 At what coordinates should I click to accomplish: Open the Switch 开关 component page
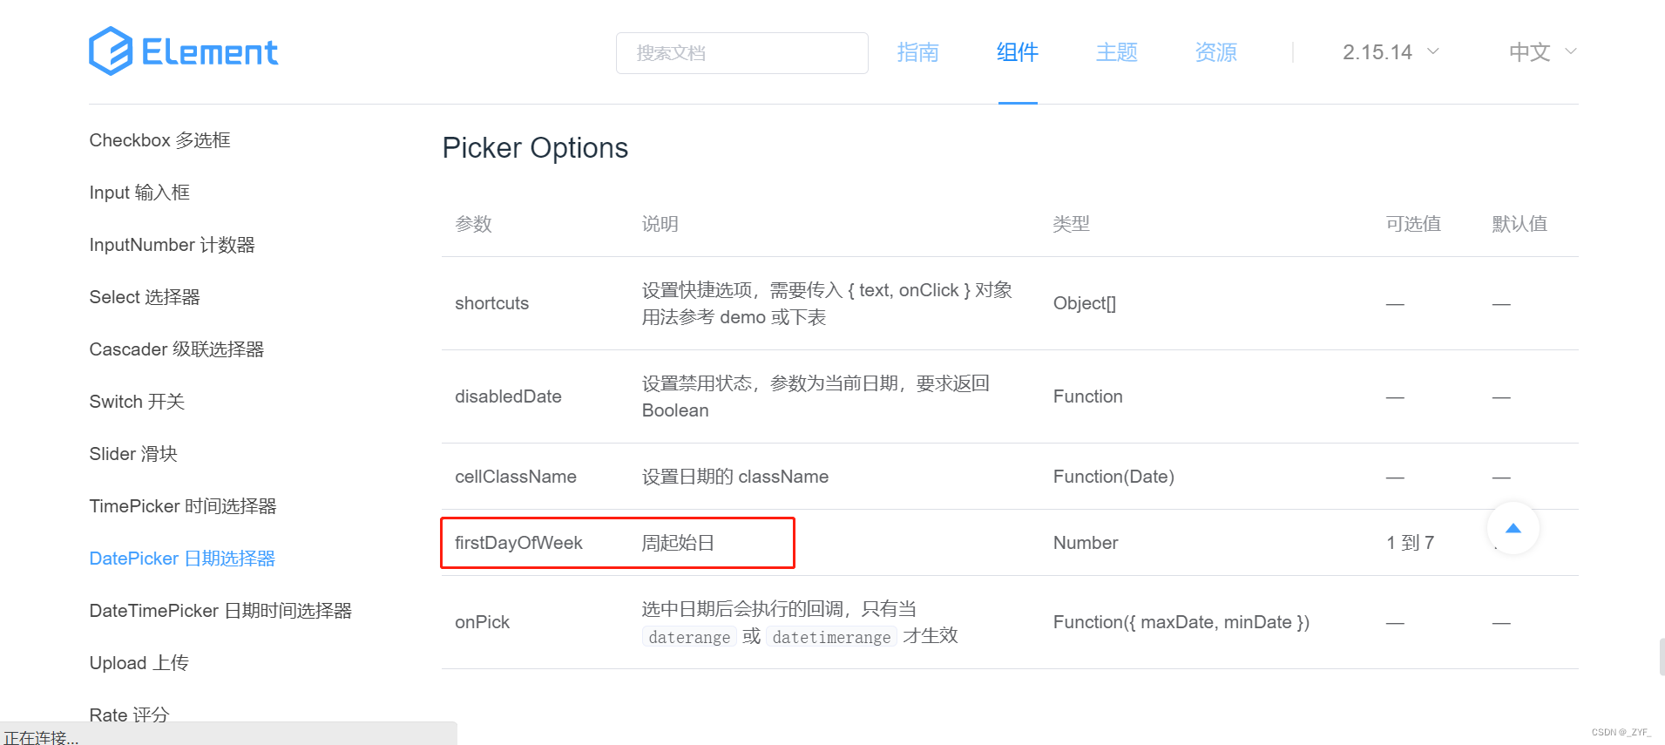point(137,401)
